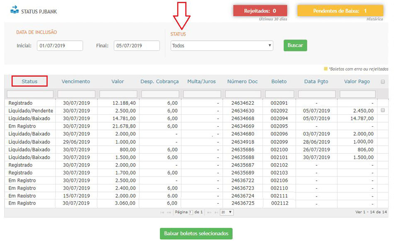Click the Status PJBank logo icon

pyautogui.click(x=15, y=10)
